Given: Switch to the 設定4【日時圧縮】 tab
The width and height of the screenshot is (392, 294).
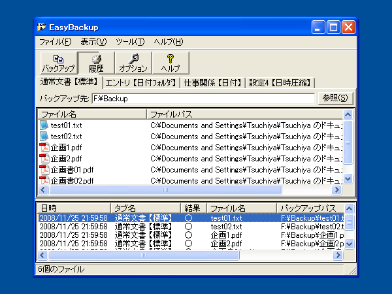Looking at the screenshot, I should pyautogui.click(x=280, y=83).
